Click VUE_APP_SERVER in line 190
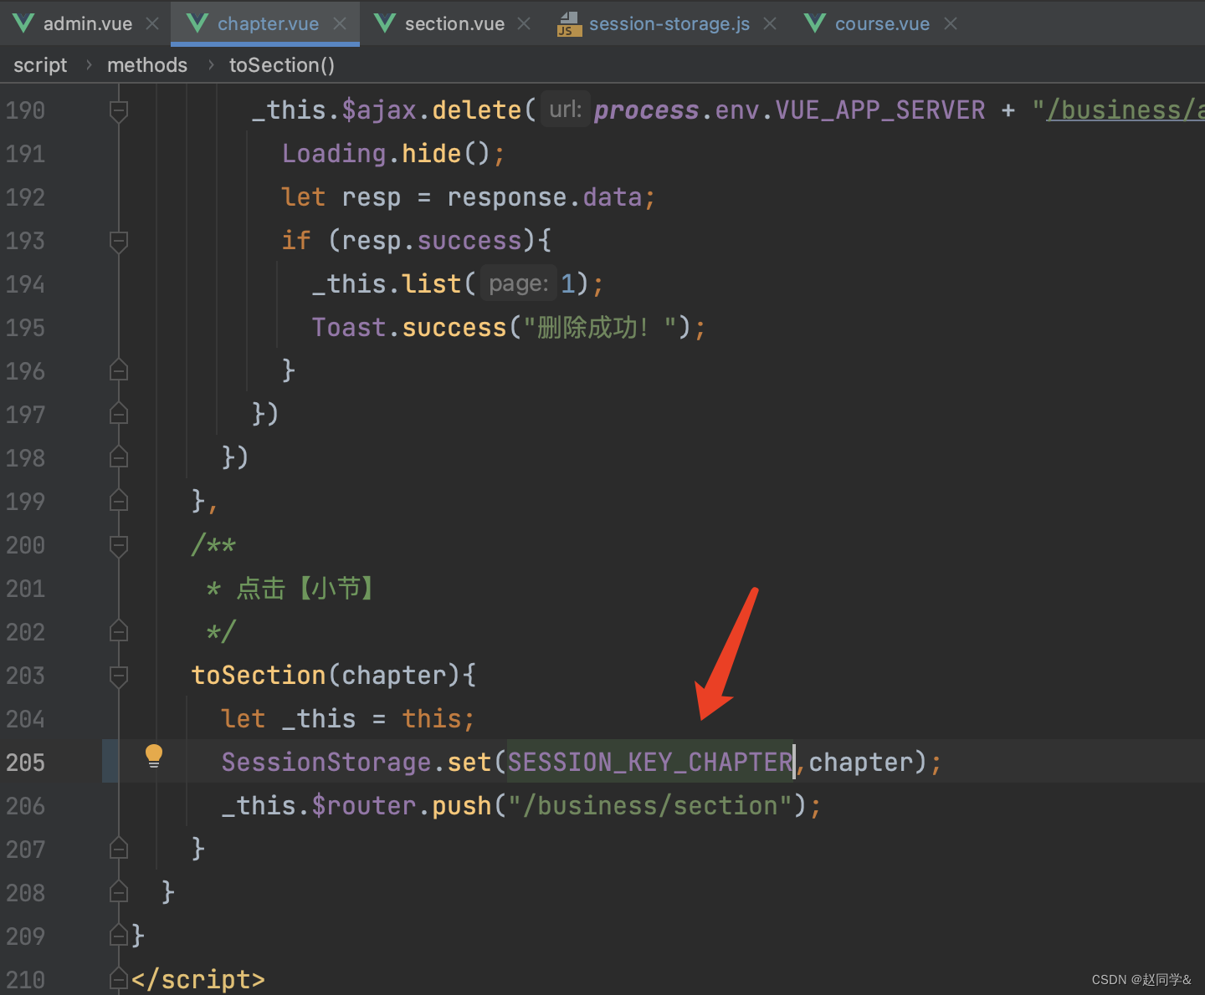Image resolution: width=1205 pixels, height=995 pixels. click(x=880, y=110)
